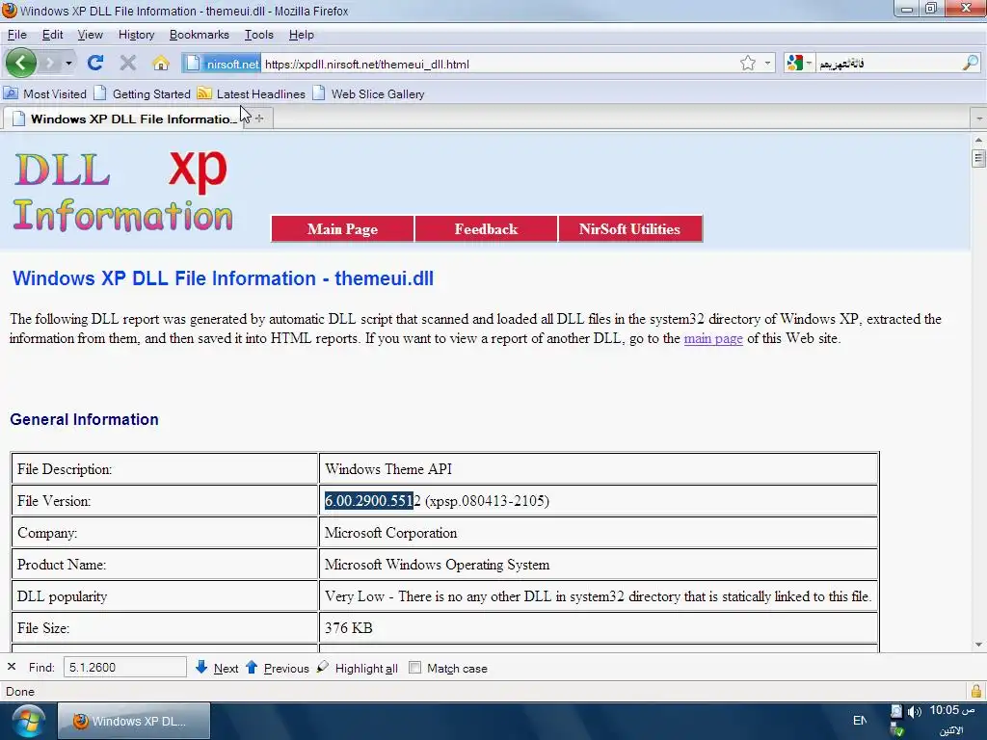Click the system tray clock 10:05
987x740 pixels.
tap(951, 710)
